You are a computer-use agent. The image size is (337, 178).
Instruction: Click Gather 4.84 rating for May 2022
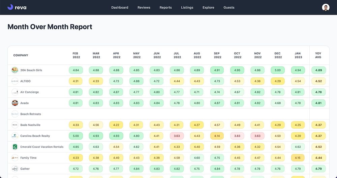136,169
